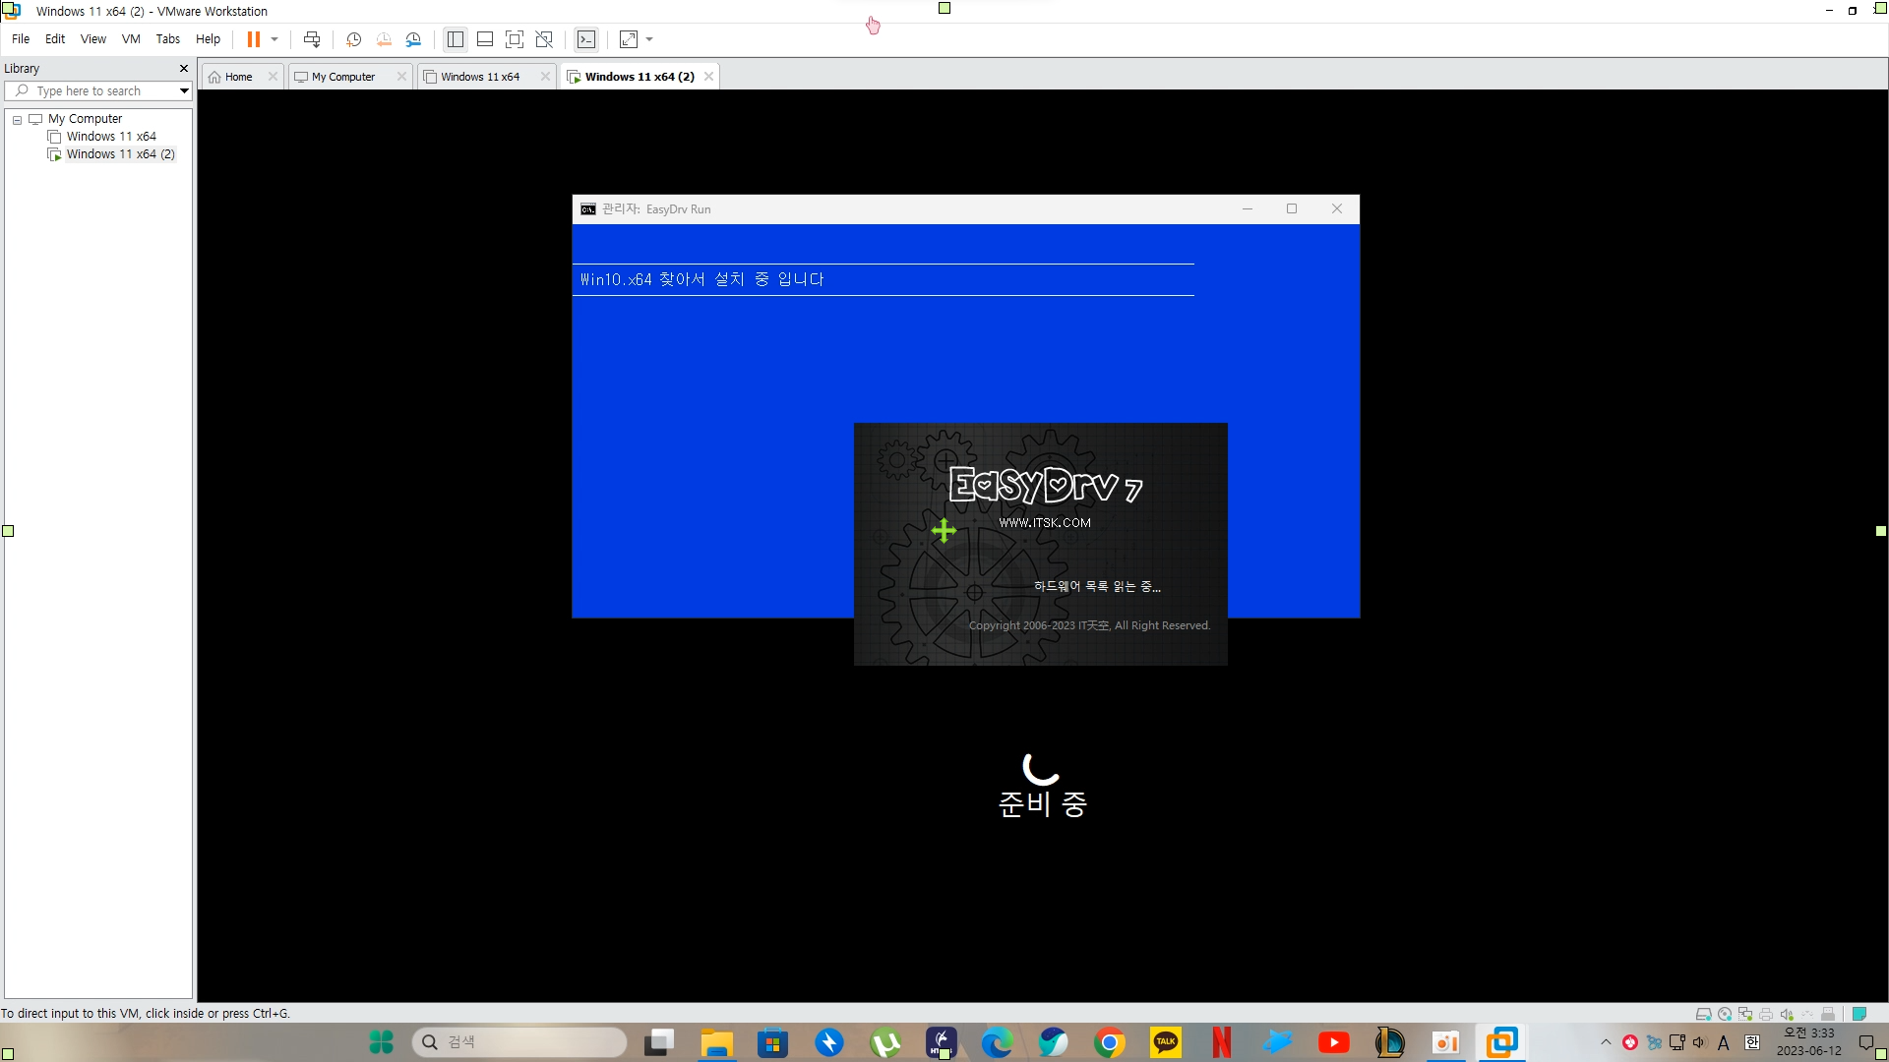Screen dimensions: 1889x1062
Task: Open the snapshot manager icon
Action: coord(413,39)
